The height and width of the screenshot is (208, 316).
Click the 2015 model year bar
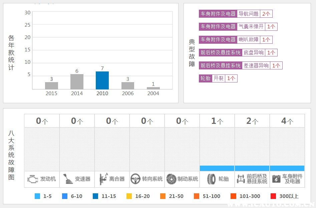point(51,85)
